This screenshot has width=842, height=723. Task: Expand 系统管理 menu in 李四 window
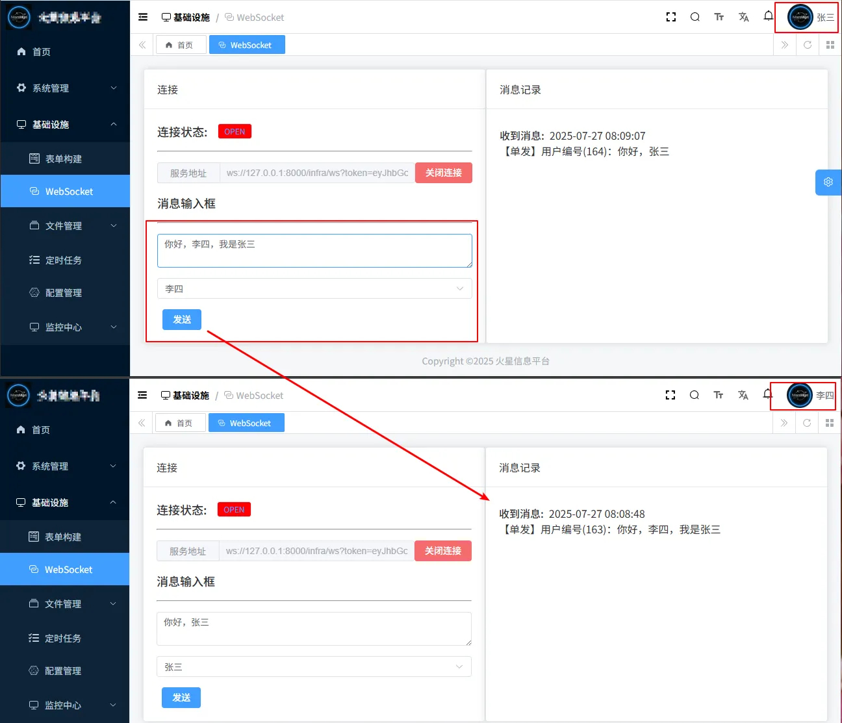(64, 466)
